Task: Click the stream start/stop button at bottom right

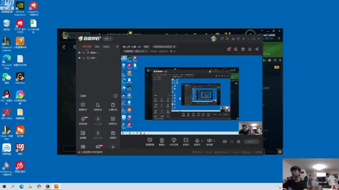Action: (251, 141)
